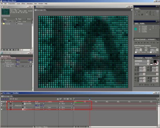Click the teal color sample in Info panel
This screenshot has height=128, width=160.
(x=136, y=29)
